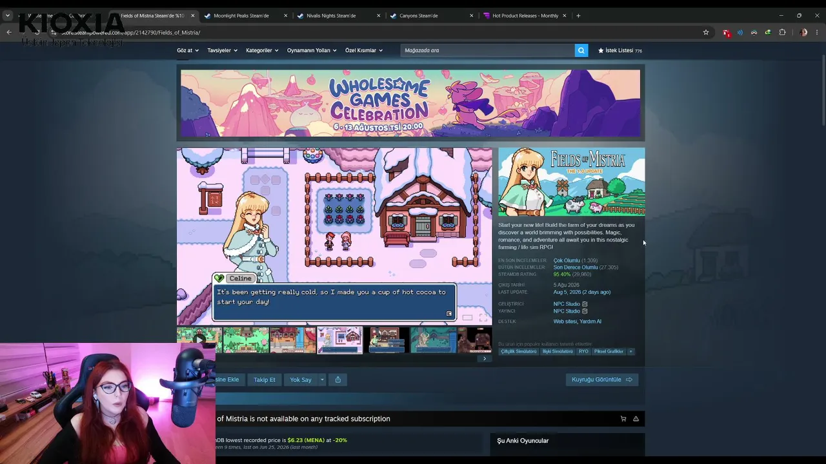Image resolution: width=826 pixels, height=464 pixels.
Task: Close the Canyons Steam'de tab
Action: click(x=472, y=15)
